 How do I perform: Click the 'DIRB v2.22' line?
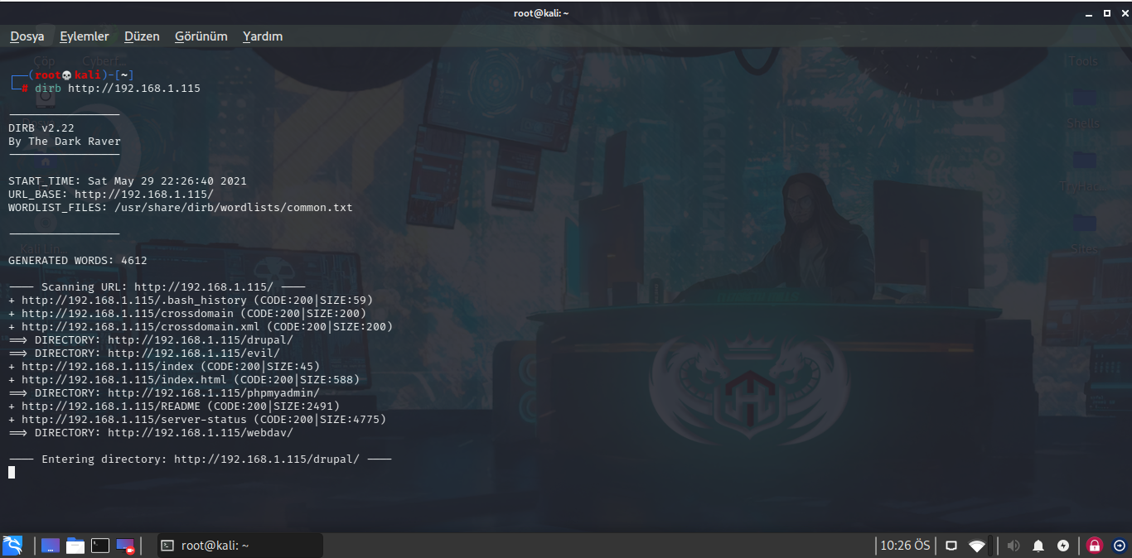click(x=41, y=128)
